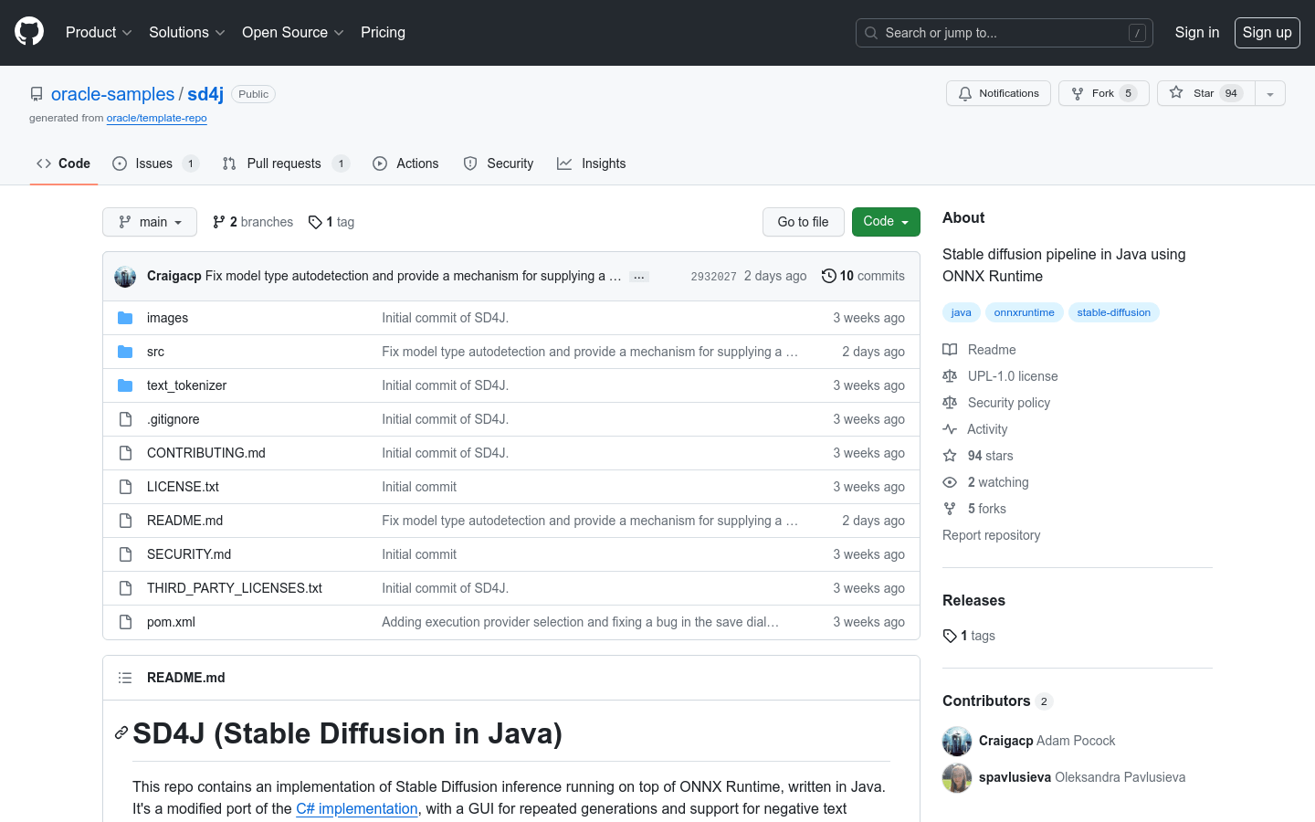Open the .gitignore file

[173, 419]
